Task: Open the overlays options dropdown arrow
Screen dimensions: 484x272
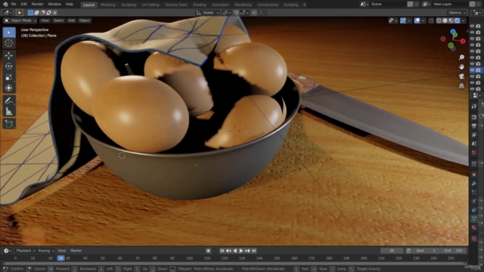Action: point(423,20)
